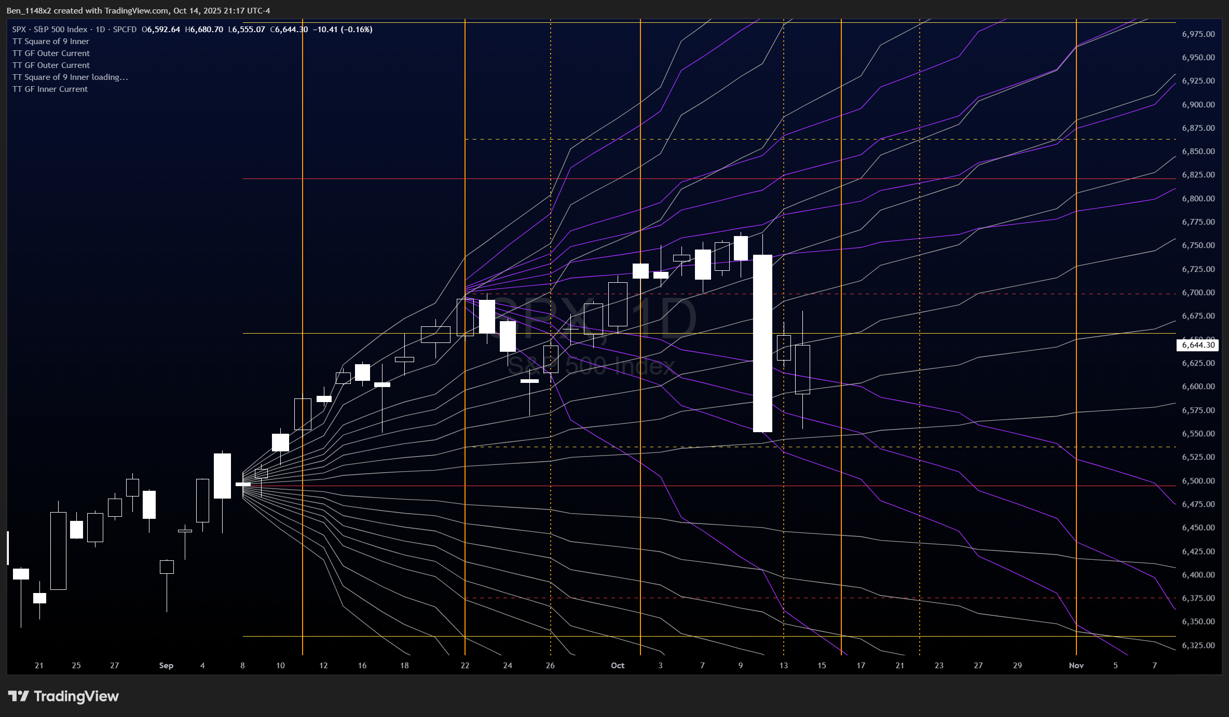1229x717 pixels.
Task: Click the Oct month label on time axis
Action: click(x=618, y=666)
